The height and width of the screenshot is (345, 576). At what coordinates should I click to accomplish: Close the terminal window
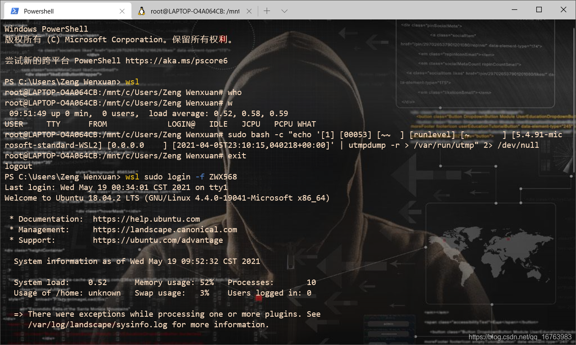tap(563, 10)
